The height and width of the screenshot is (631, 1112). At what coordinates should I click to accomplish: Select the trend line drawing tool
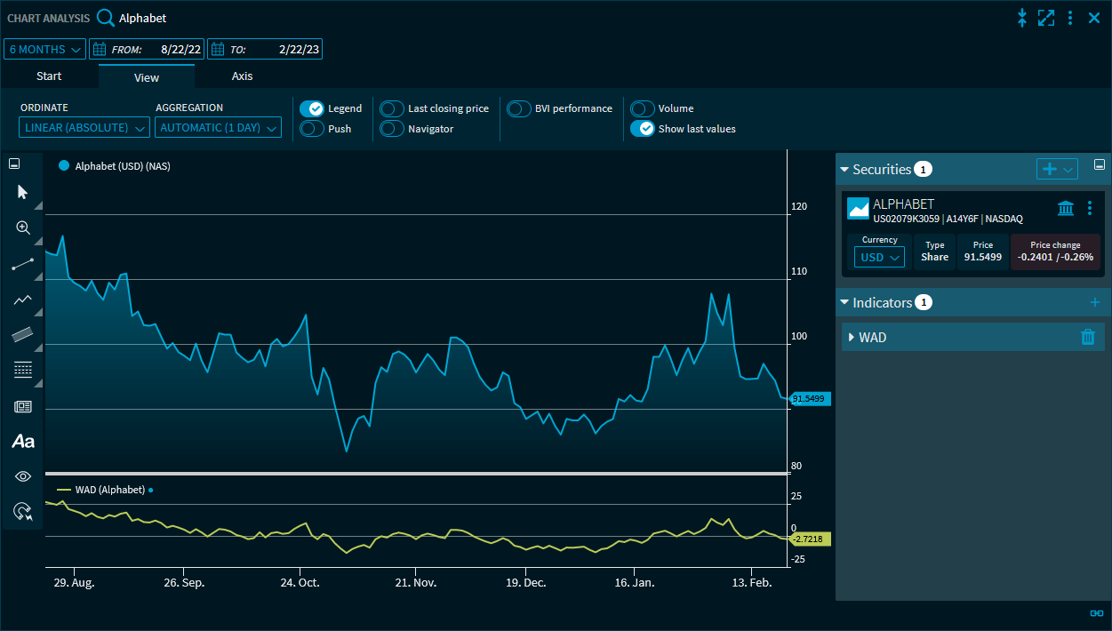(23, 264)
